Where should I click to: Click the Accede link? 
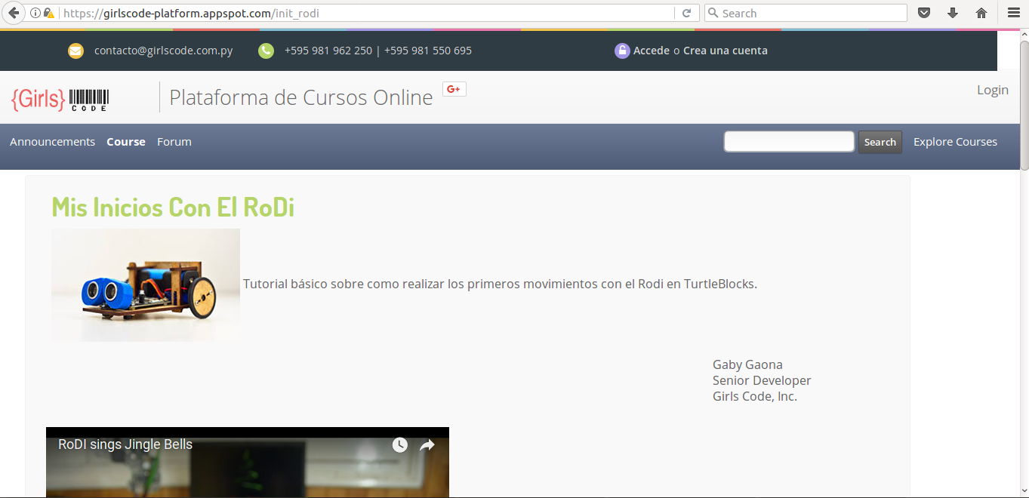coord(652,51)
